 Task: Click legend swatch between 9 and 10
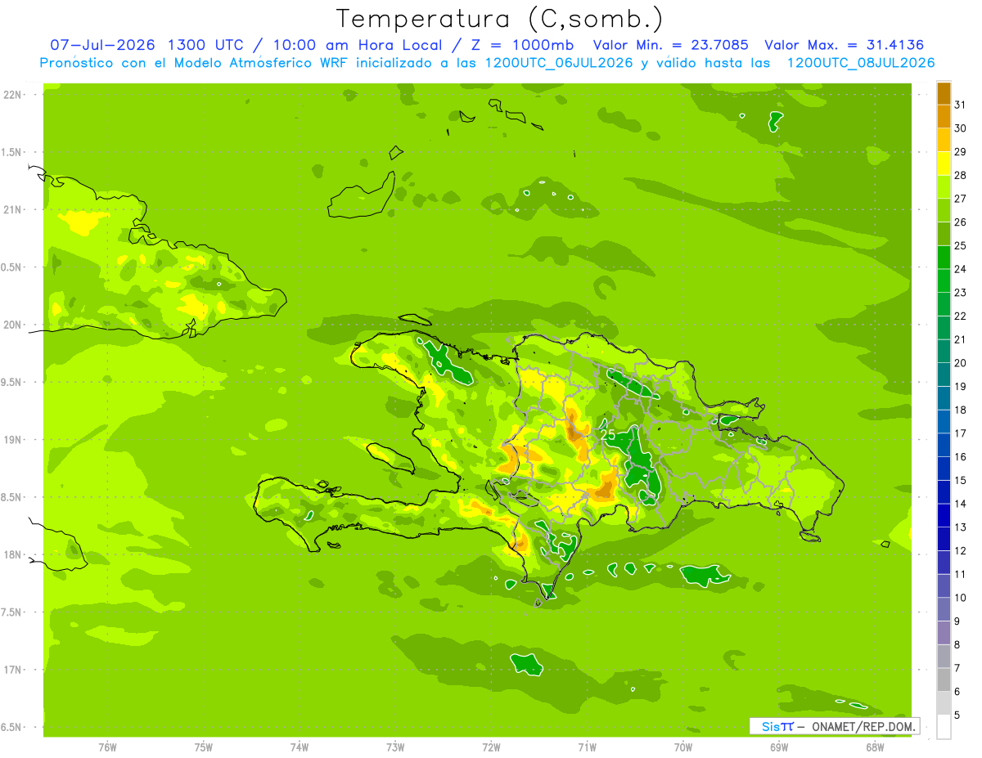click(x=944, y=609)
